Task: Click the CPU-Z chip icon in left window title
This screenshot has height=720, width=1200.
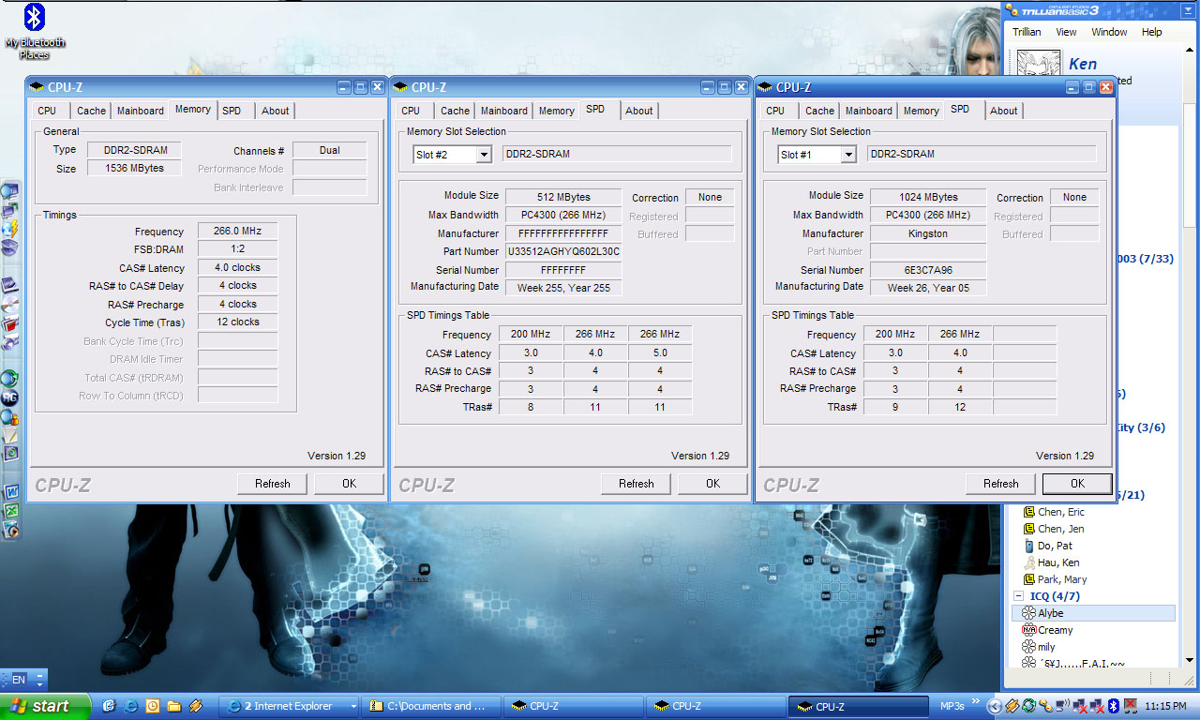Action: pos(37,87)
